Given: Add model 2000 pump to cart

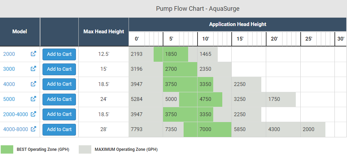Looking at the screenshot, I should tap(59, 54).
